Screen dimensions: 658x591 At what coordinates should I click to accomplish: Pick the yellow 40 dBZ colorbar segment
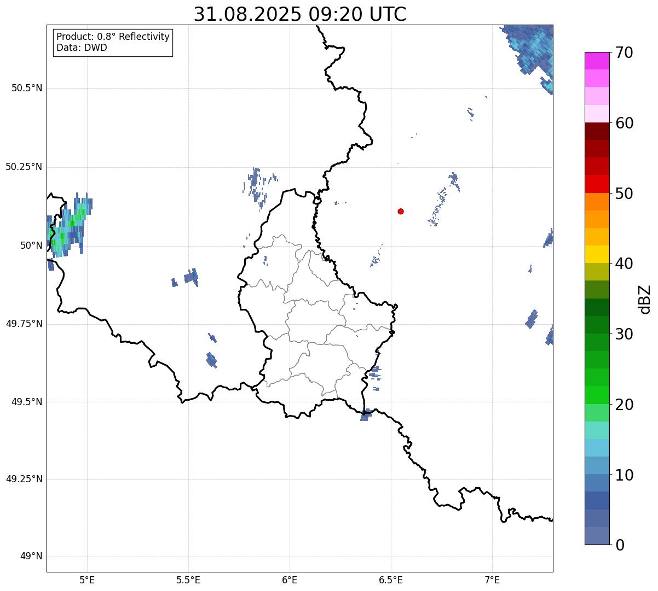point(597,254)
